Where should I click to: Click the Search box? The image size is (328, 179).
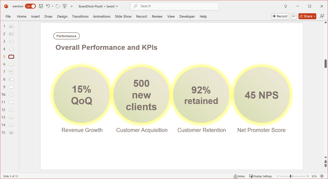(174, 6)
